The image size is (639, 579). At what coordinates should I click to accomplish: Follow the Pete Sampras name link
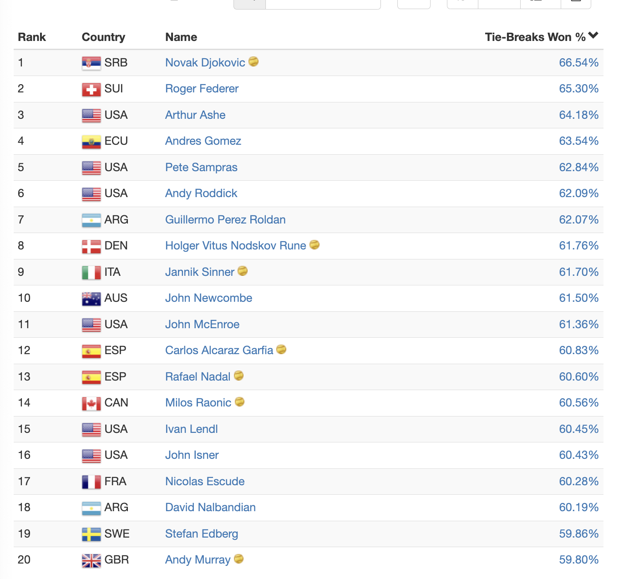201,167
